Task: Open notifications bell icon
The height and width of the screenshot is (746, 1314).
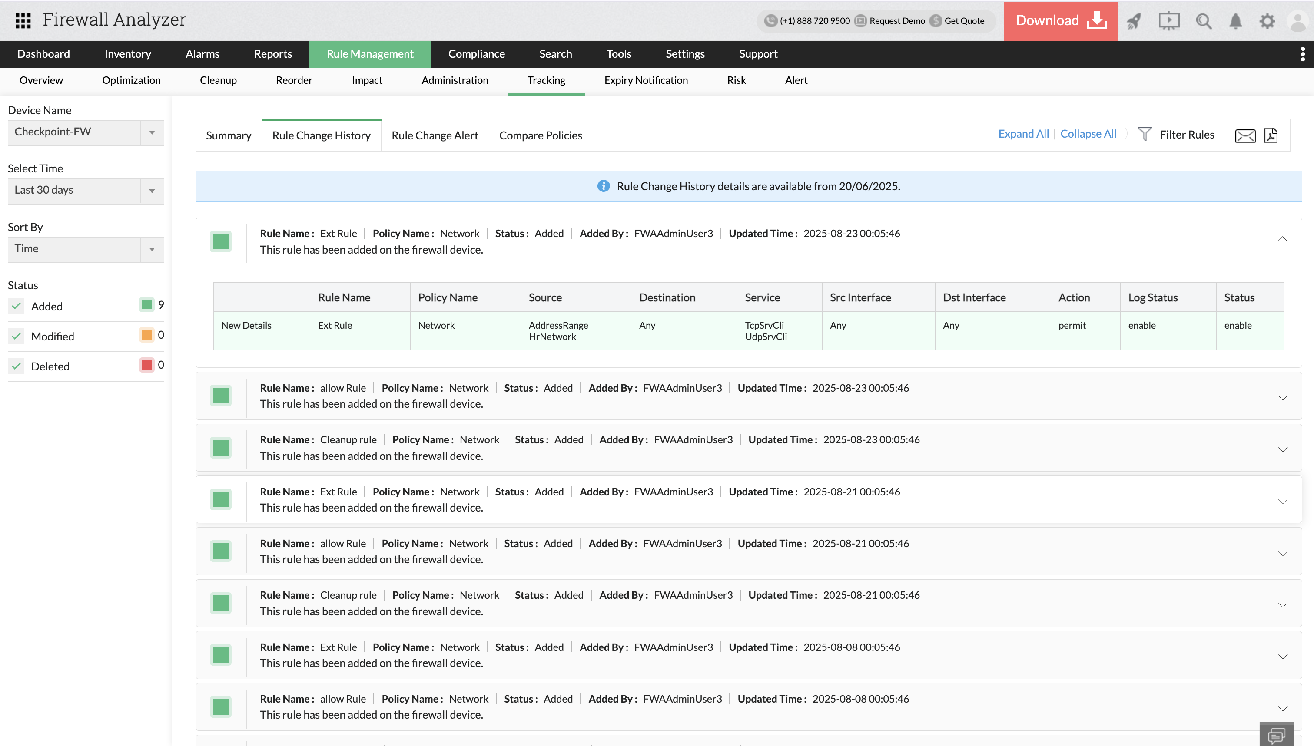Action: (1235, 21)
